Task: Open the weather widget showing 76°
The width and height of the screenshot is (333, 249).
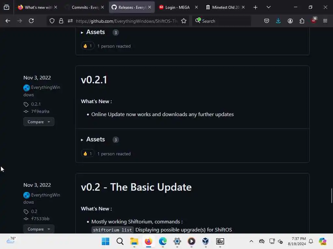Action: pyautogui.click(x=11, y=240)
